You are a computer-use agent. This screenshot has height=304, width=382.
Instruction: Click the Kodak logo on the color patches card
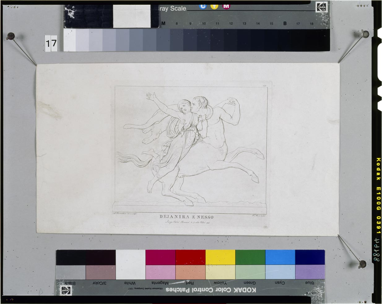[x=66, y=290]
